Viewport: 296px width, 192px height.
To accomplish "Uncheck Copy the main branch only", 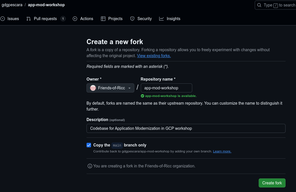I will [x=89, y=145].
